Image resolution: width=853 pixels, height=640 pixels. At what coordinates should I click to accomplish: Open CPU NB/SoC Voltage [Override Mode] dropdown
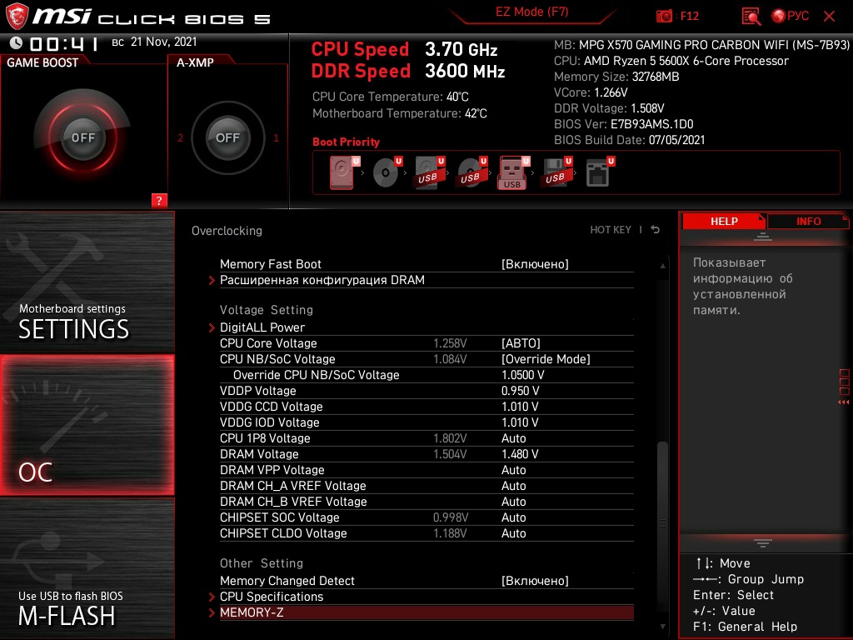click(546, 359)
